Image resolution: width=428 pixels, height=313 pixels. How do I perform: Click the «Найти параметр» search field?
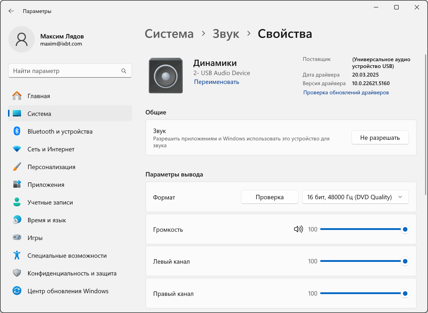click(65, 71)
